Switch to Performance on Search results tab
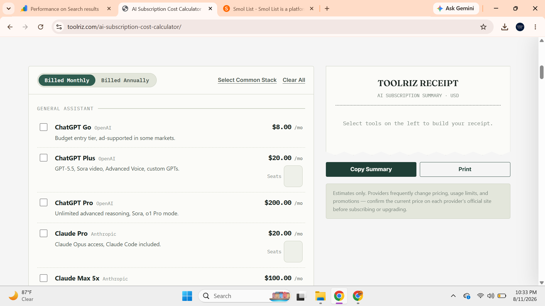The height and width of the screenshot is (306, 545). (64, 9)
